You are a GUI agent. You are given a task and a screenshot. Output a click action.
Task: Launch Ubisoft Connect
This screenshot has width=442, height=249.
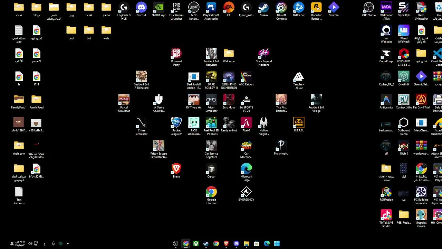tap(281, 11)
